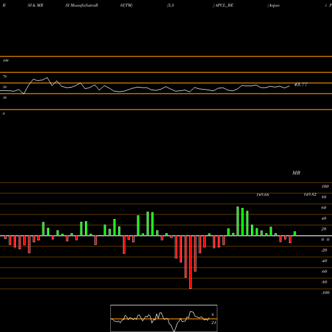This screenshot has width=332, height=332.
Task: Click the tallest red histogram bar reaching -100
Action: [191, 262]
